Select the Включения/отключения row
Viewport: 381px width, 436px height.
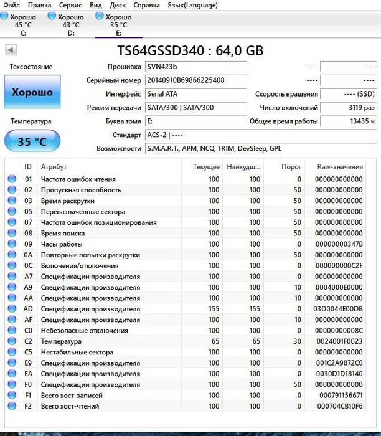click(x=186, y=265)
